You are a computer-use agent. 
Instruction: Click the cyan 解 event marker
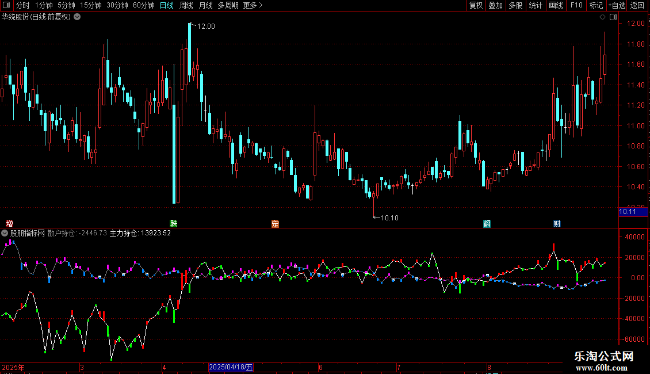tap(487, 224)
